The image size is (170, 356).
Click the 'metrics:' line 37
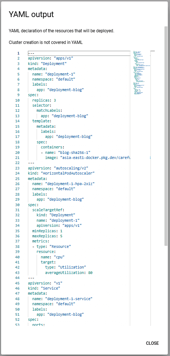[x=41, y=241]
